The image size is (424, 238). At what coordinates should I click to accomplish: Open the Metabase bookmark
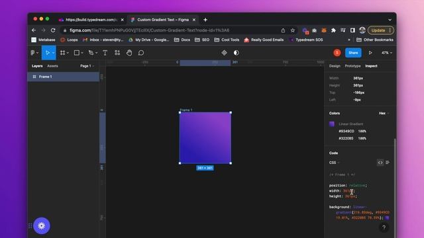(43, 40)
